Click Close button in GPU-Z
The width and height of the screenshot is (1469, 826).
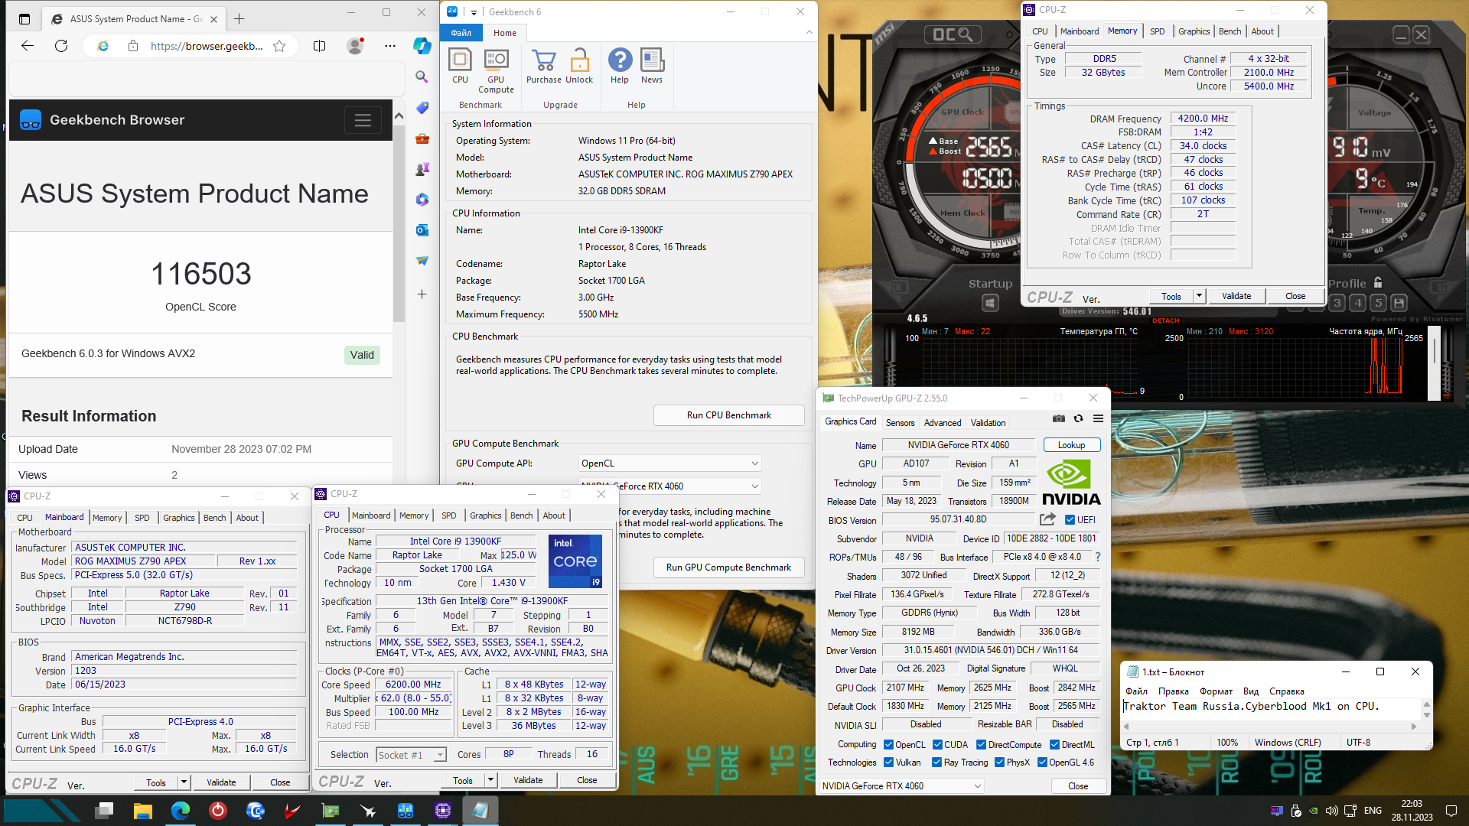coord(1077,786)
